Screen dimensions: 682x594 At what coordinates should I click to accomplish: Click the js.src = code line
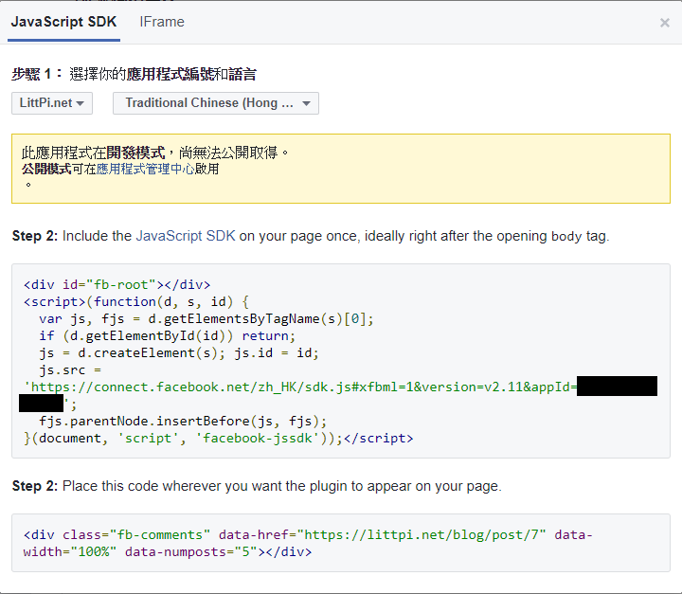click(70, 369)
